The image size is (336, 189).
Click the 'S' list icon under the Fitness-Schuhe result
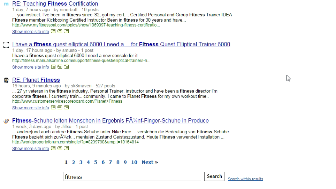[53, 148]
